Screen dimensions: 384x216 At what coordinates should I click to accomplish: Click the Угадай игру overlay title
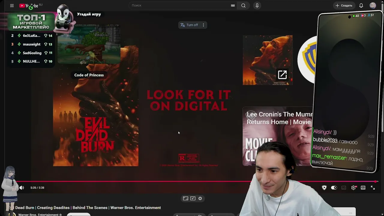pyautogui.click(x=89, y=14)
